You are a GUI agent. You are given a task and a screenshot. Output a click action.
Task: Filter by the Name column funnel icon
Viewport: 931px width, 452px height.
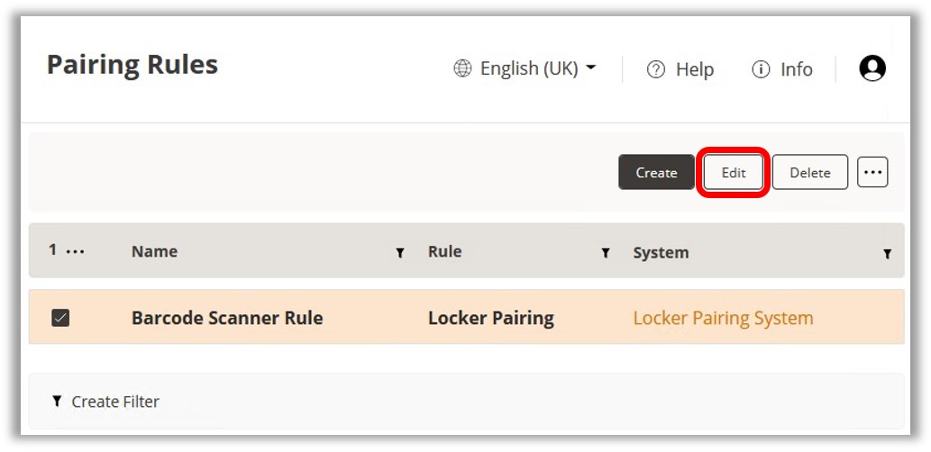coord(399,254)
